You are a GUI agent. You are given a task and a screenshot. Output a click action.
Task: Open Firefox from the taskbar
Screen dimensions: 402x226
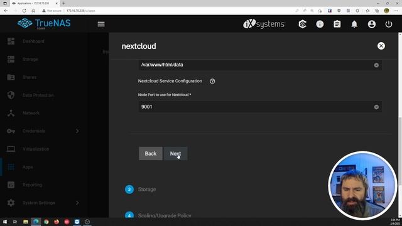tap(57, 222)
